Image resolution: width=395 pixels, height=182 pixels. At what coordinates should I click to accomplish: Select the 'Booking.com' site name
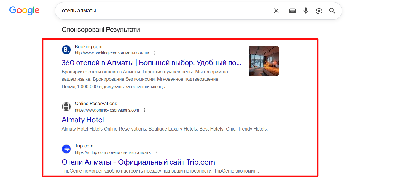pos(89,47)
